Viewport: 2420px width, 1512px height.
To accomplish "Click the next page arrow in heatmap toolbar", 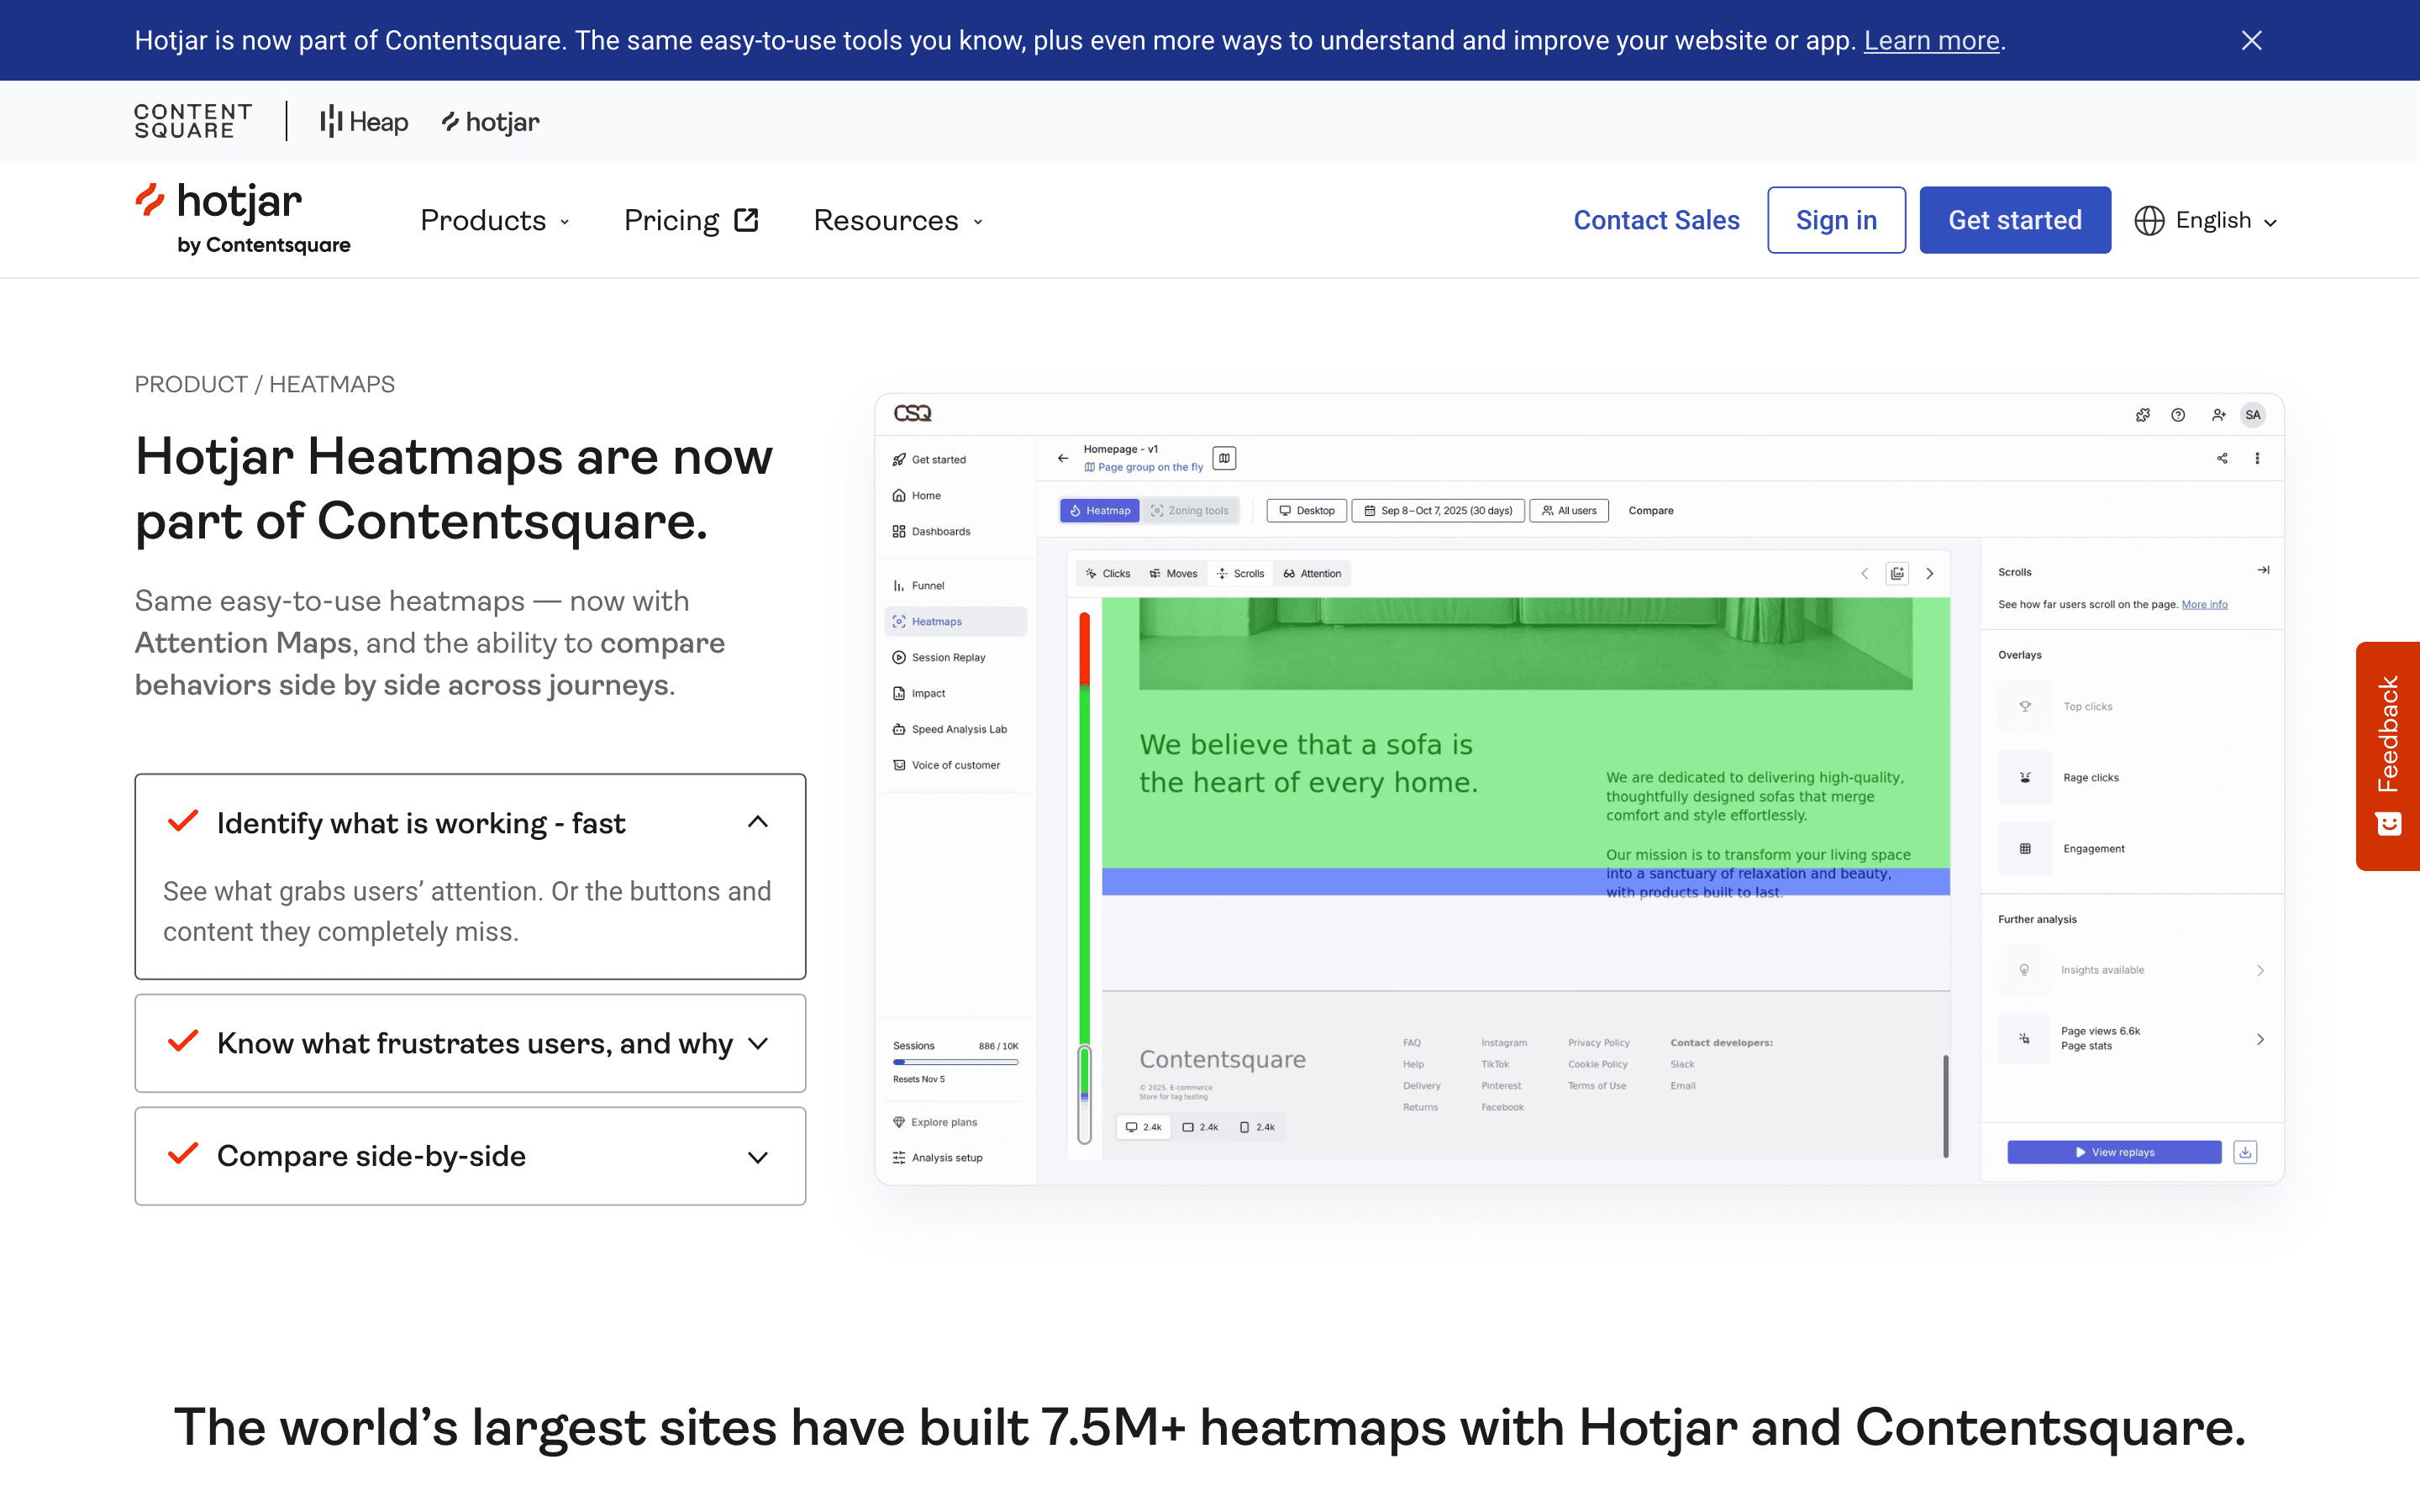I will pyautogui.click(x=1930, y=573).
